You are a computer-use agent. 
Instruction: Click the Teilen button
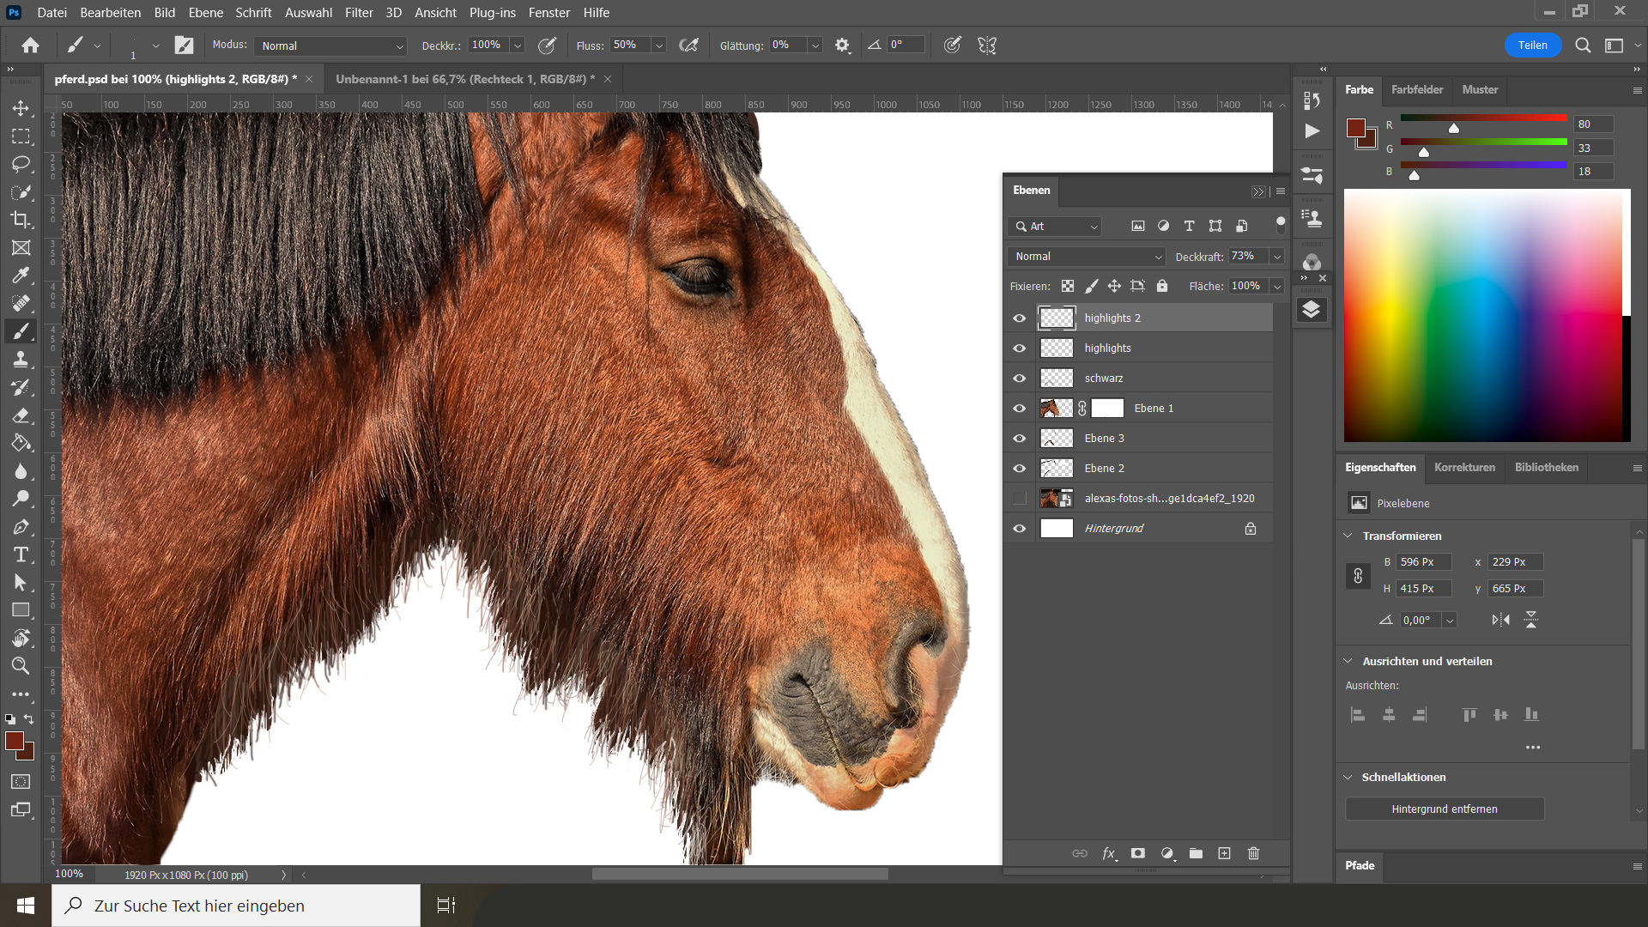click(1532, 45)
